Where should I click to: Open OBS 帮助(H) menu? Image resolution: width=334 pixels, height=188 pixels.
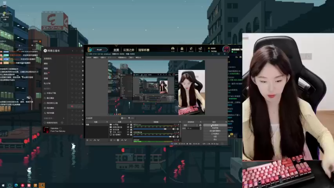pos(138,58)
